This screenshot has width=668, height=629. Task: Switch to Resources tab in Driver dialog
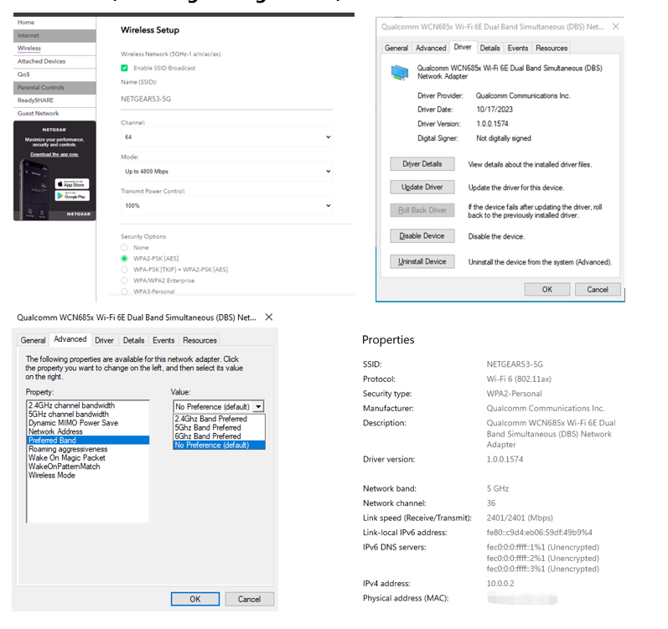coord(551,48)
